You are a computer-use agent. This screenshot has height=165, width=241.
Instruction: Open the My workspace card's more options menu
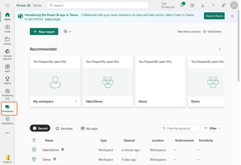click(x=76, y=101)
